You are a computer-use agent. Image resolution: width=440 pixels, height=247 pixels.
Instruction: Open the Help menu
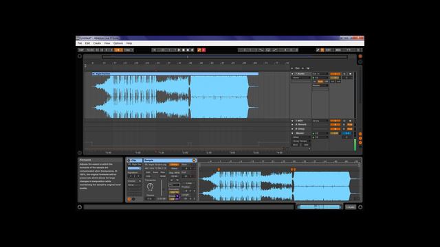click(x=129, y=43)
